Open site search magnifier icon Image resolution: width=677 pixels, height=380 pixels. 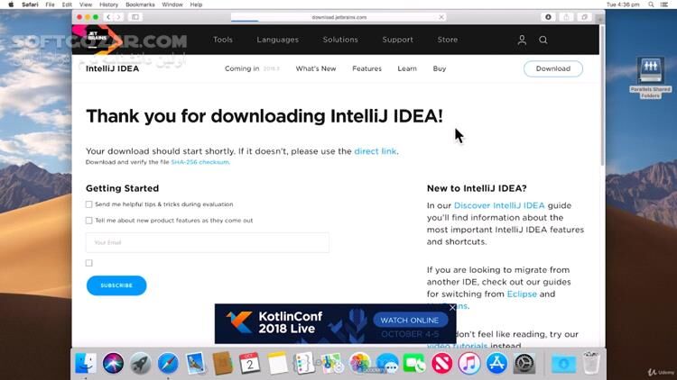point(543,40)
